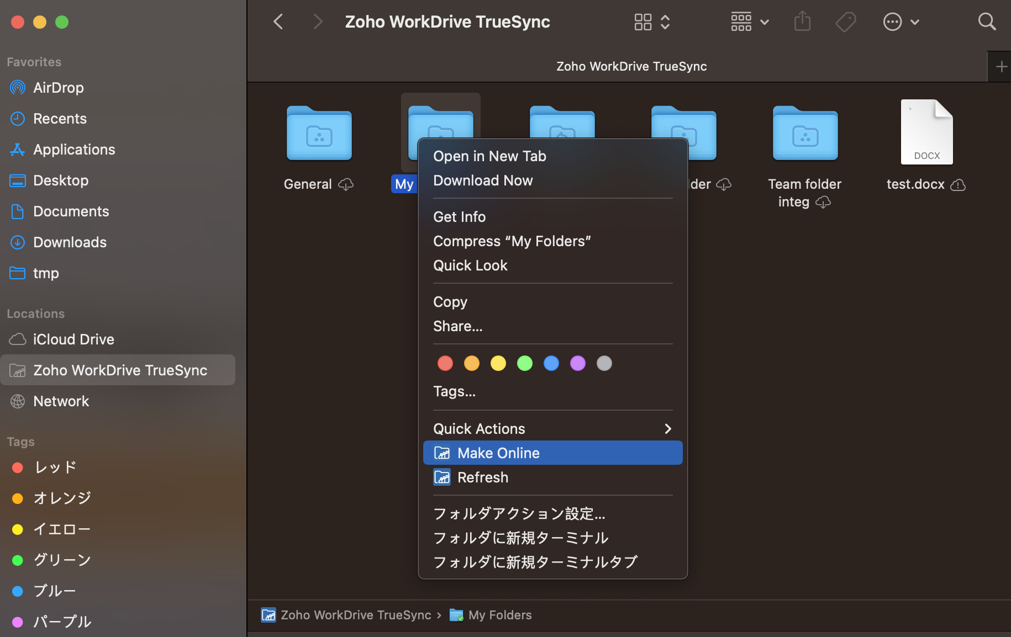The width and height of the screenshot is (1011, 637).
Task: Open the Team folder integ folder
Action: click(805, 134)
